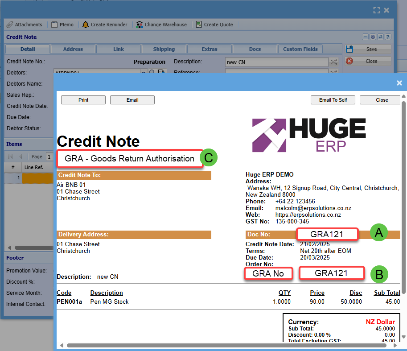407x351 pixels.
Task: Click shuffle icon beside Description field
Action: [333, 62]
